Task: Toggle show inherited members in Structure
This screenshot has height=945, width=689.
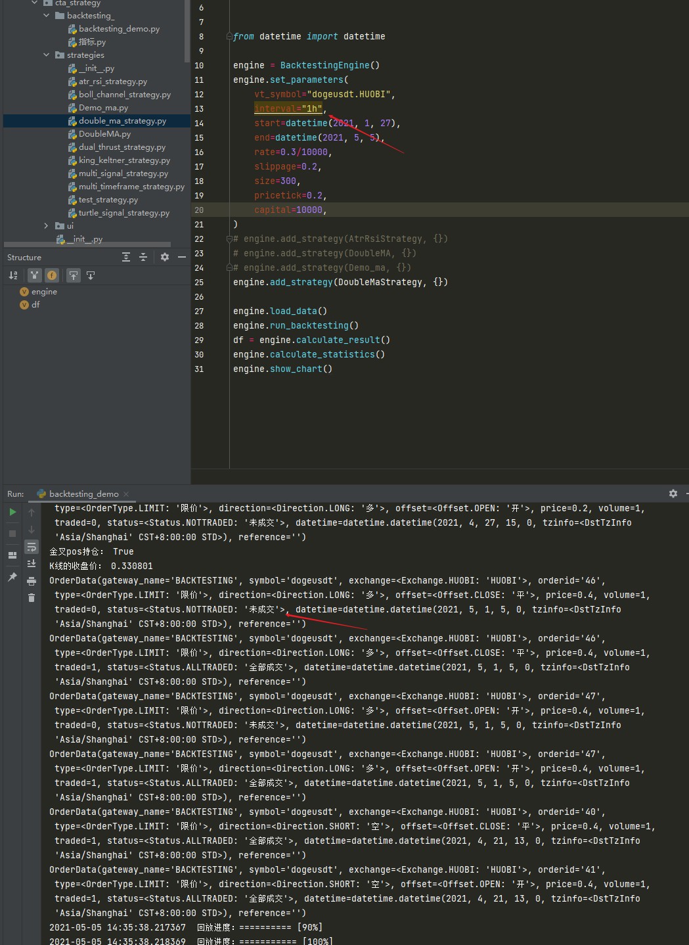Action: (35, 275)
